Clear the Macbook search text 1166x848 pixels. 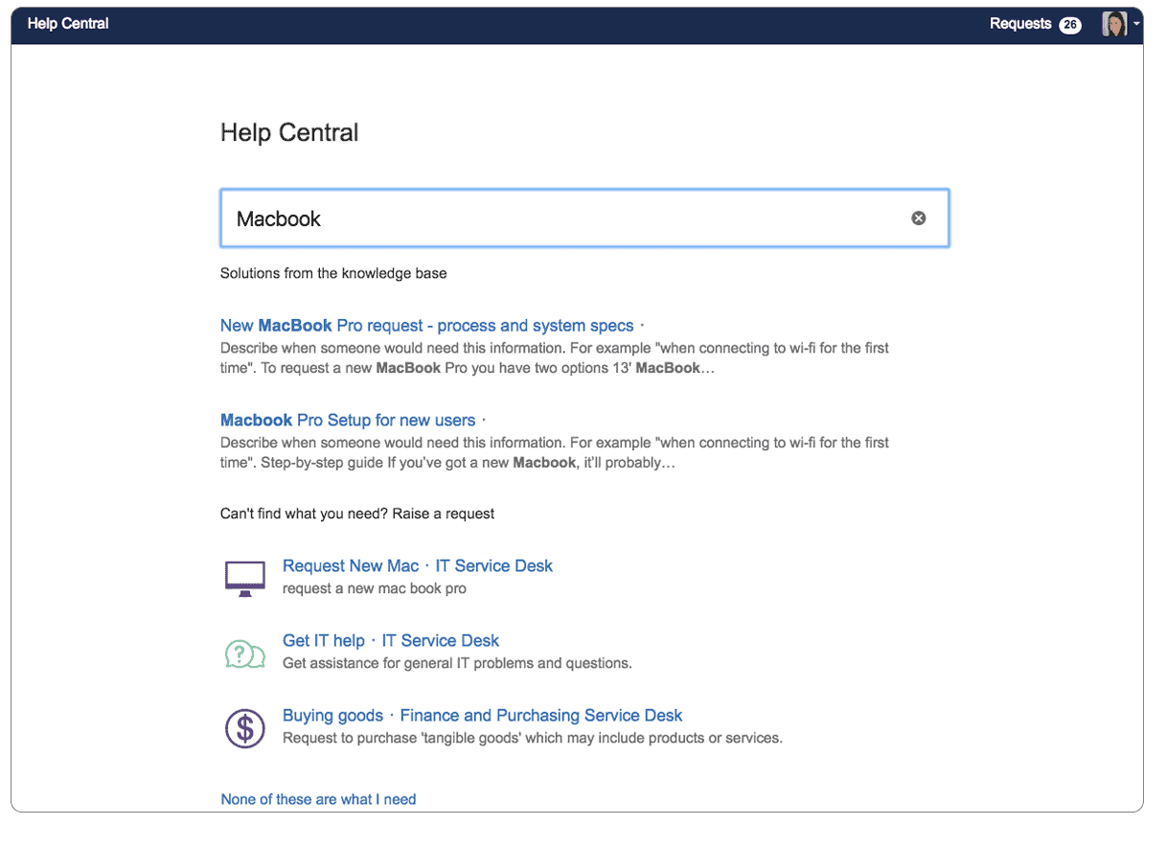click(x=918, y=218)
